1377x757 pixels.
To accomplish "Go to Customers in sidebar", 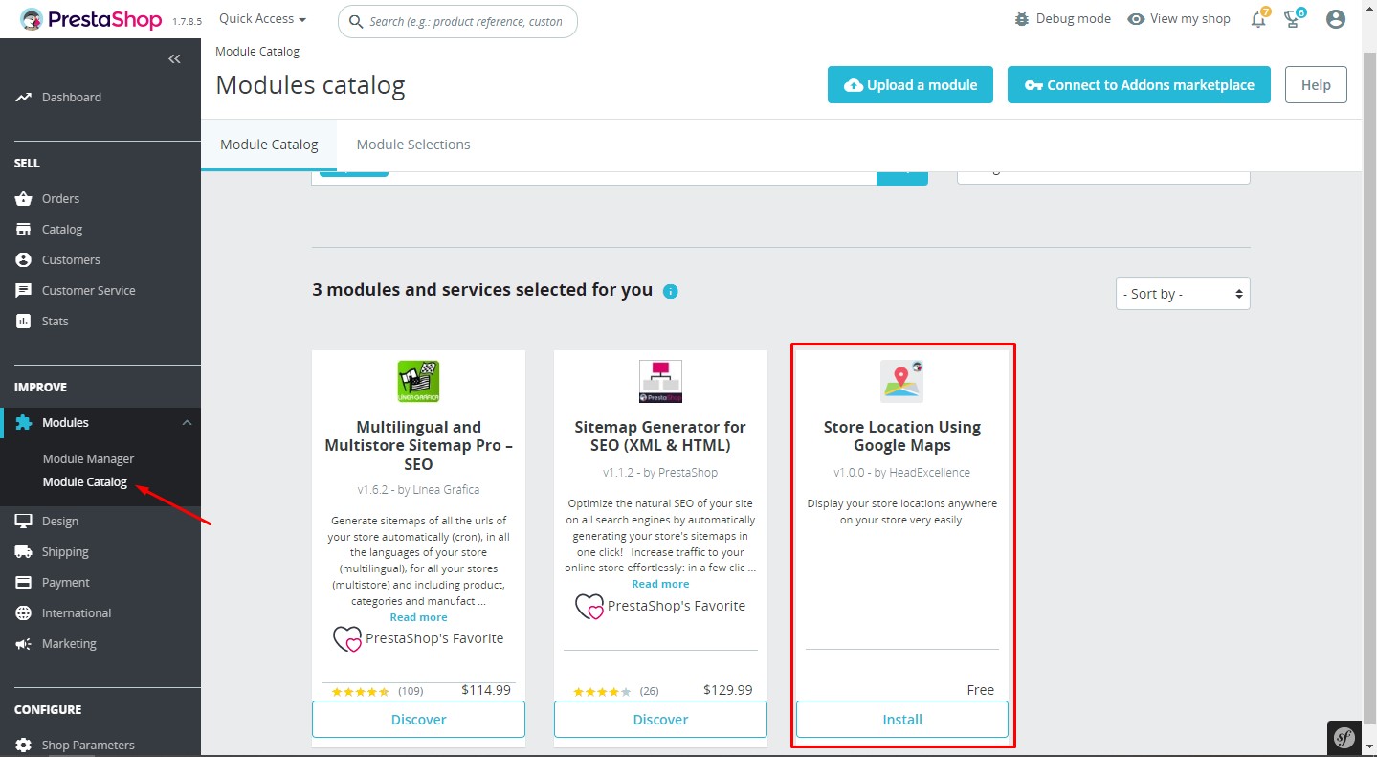I will 71,259.
